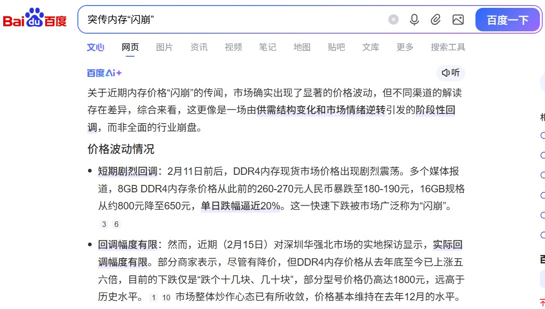Image resolution: width=545 pixels, height=309 pixels.
Task: Switch to the 笔记 tab
Action: pos(268,47)
